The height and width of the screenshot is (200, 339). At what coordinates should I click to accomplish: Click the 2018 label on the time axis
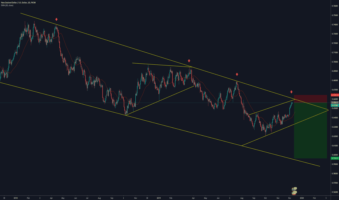pyautogui.click(x=16, y=198)
